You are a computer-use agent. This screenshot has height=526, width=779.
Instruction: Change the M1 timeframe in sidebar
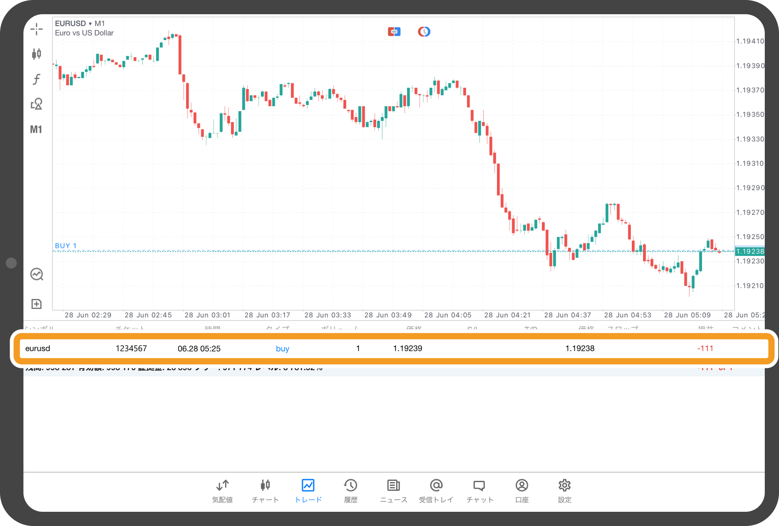[36, 130]
